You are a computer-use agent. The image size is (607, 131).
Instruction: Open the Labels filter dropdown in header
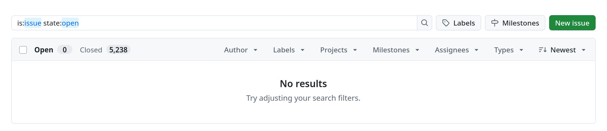point(289,50)
